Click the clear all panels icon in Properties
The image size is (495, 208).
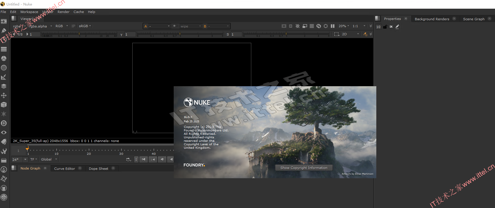(x=391, y=27)
